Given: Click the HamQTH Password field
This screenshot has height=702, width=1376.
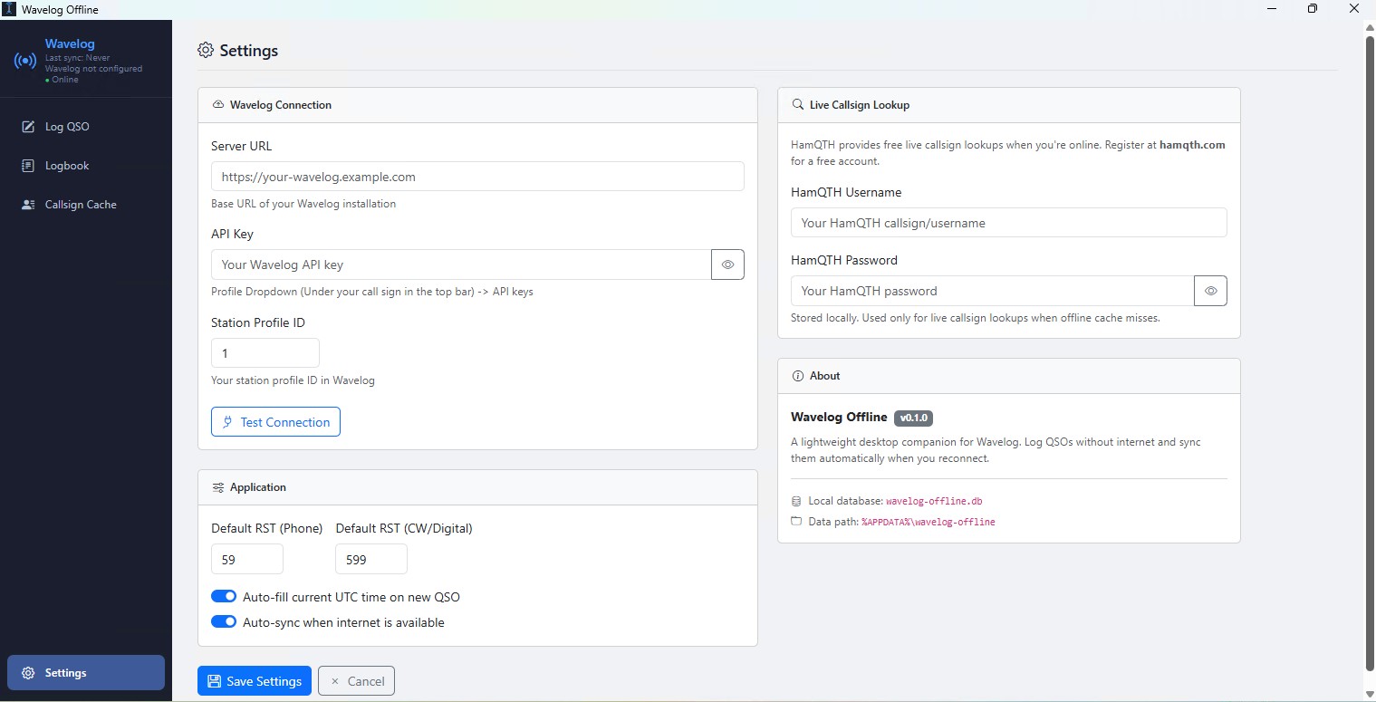Looking at the screenshot, I should (x=993, y=291).
